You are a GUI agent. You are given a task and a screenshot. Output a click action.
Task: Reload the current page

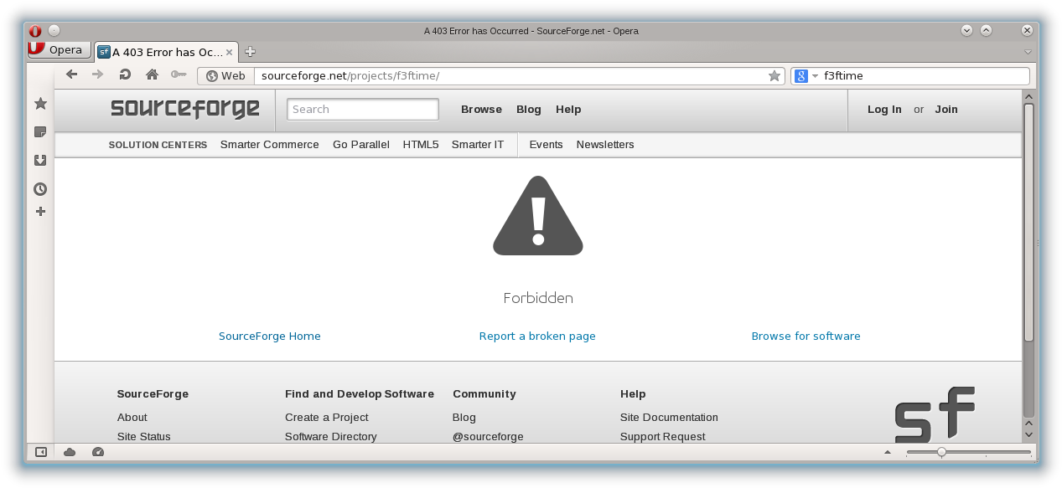point(125,74)
